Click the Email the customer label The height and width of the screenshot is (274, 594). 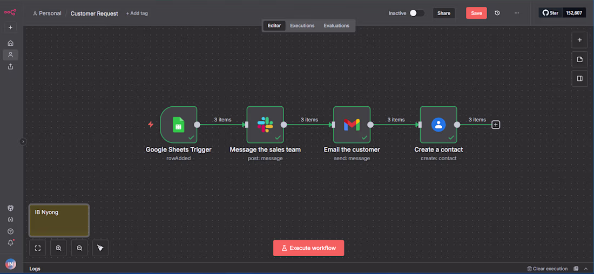[352, 149]
